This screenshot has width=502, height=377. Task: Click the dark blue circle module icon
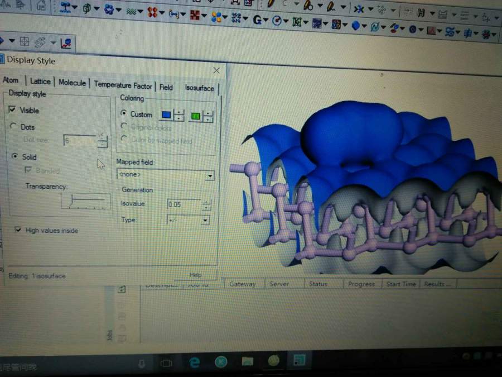[412, 29]
